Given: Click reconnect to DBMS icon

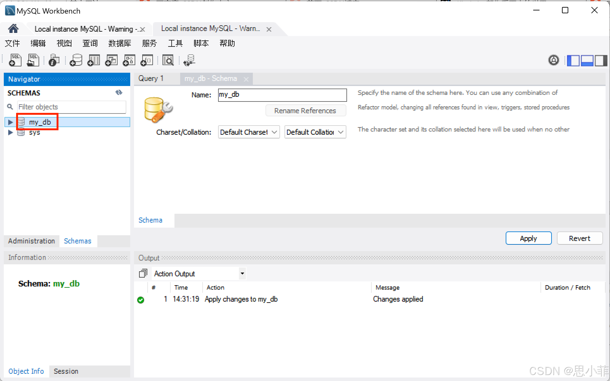Looking at the screenshot, I should click(x=189, y=60).
